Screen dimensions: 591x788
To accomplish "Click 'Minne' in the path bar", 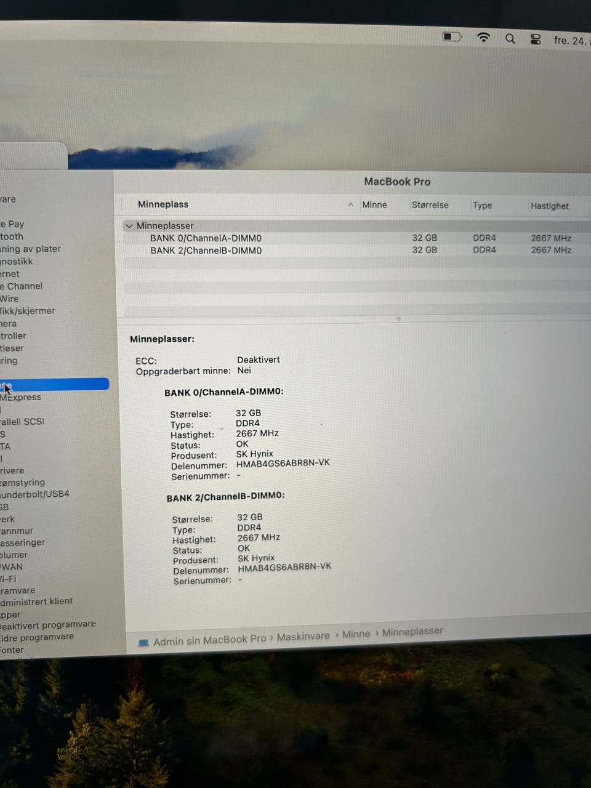I will click(356, 634).
